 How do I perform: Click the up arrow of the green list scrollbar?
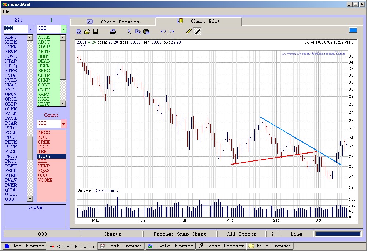[63, 37]
